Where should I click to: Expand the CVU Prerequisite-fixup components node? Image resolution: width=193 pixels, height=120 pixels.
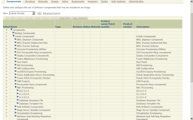point(15,52)
